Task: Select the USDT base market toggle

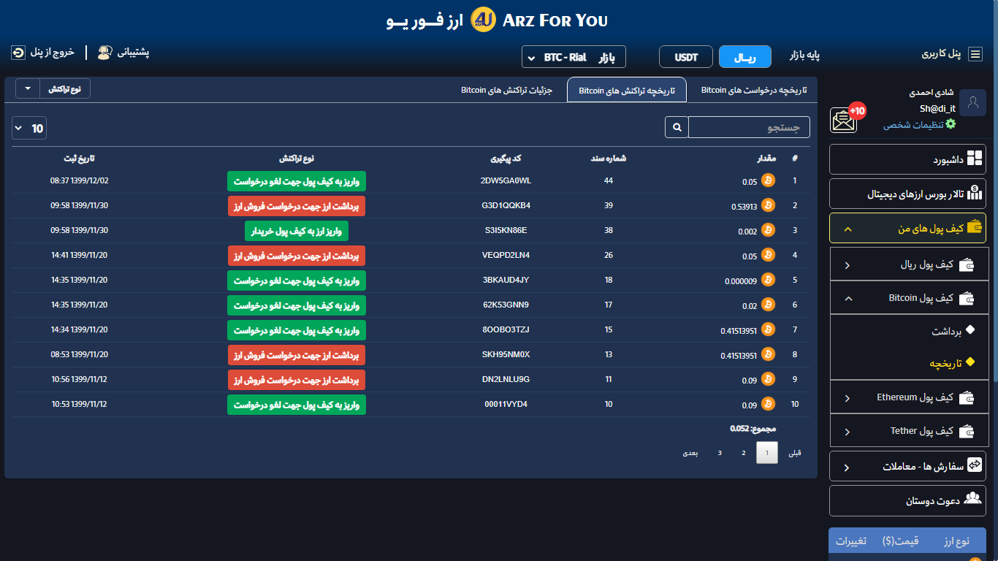Action: pyautogui.click(x=686, y=57)
